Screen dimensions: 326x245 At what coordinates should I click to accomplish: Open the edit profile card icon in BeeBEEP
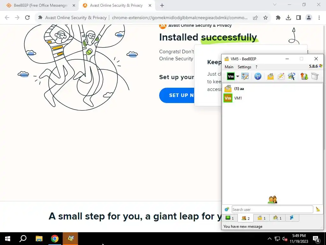pyautogui.click(x=245, y=76)
